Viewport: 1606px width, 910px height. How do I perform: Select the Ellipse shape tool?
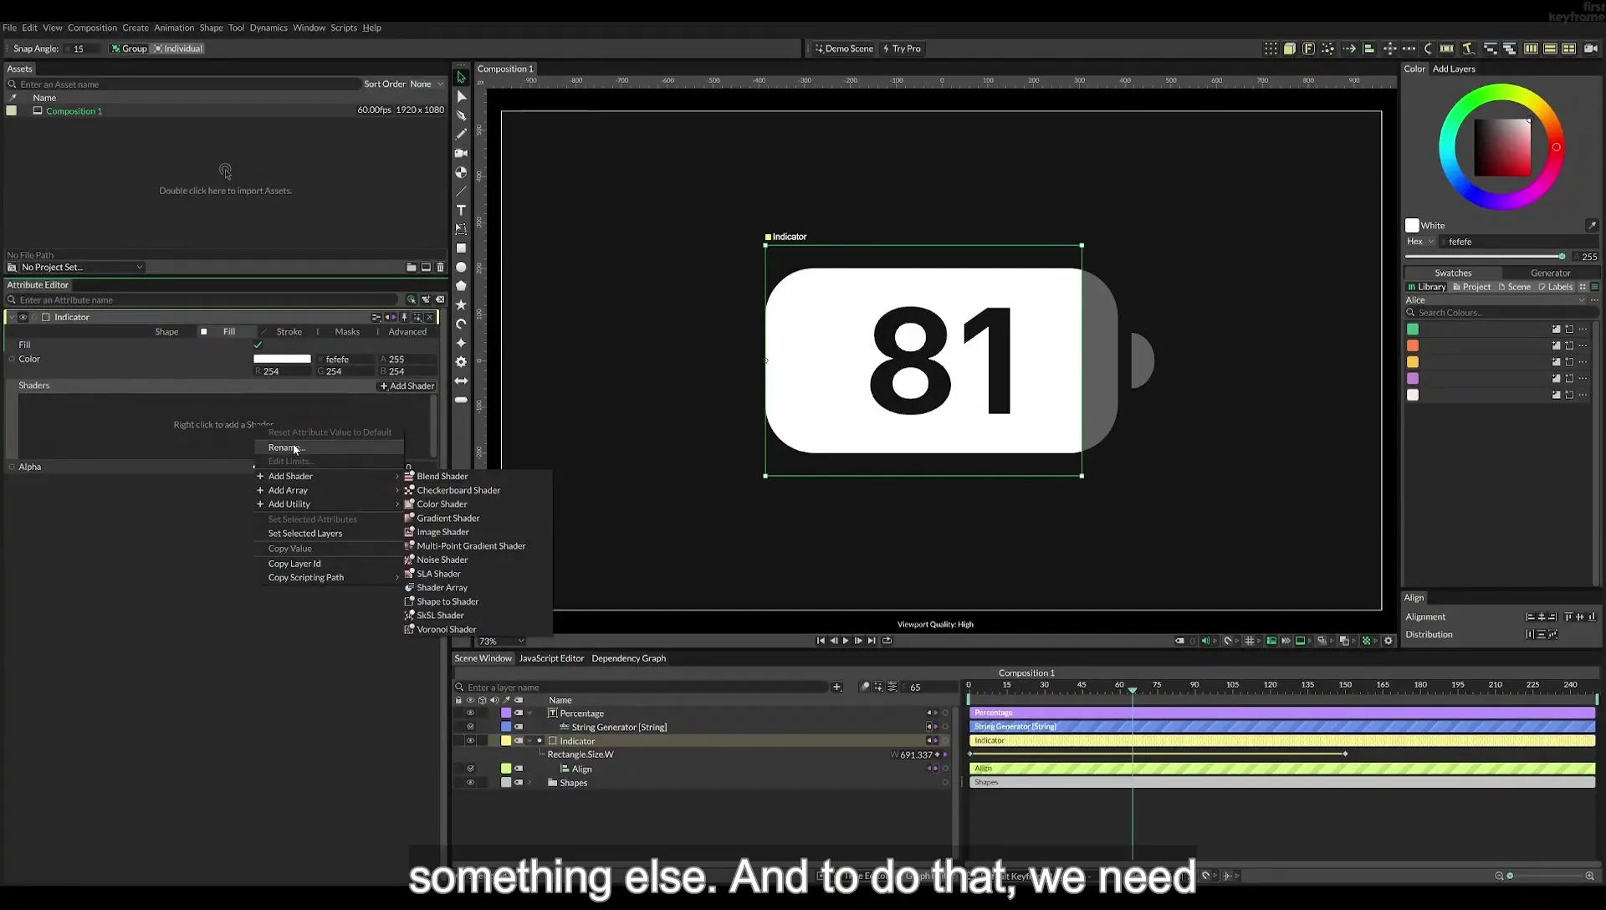click(461, 267)
